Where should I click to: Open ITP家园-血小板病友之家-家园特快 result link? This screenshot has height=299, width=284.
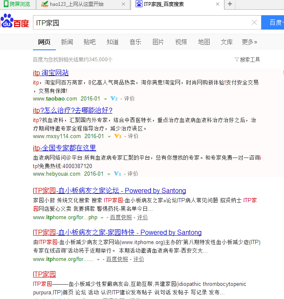(x=117, y=232)
